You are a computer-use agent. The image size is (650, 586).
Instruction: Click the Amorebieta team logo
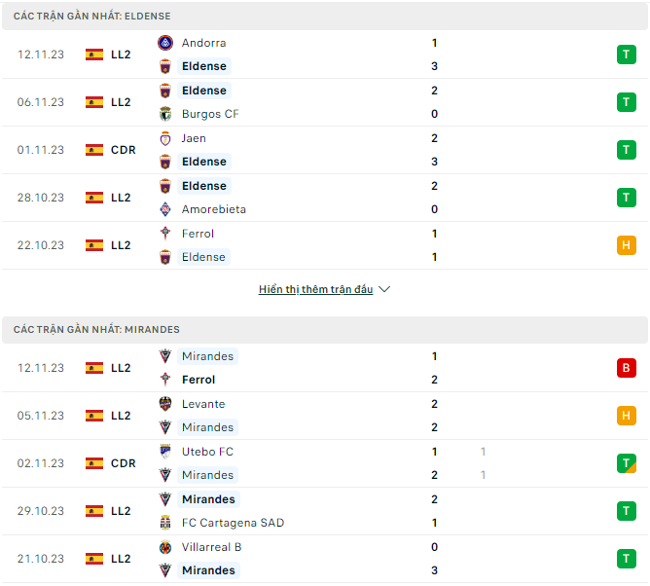165,209
